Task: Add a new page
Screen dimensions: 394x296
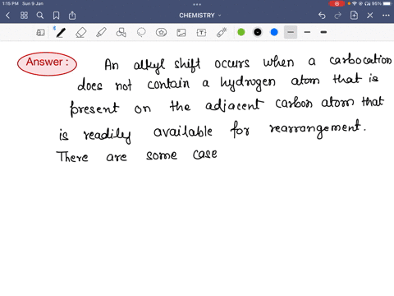Action: tap(354, 16)
